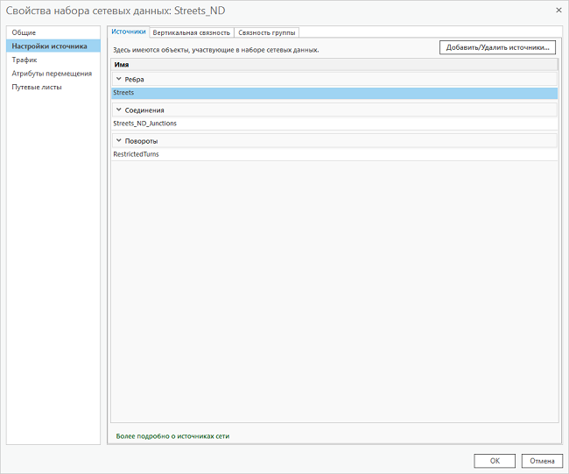
Task: Select Настройки источника in the sidebar
Action: 49,46
